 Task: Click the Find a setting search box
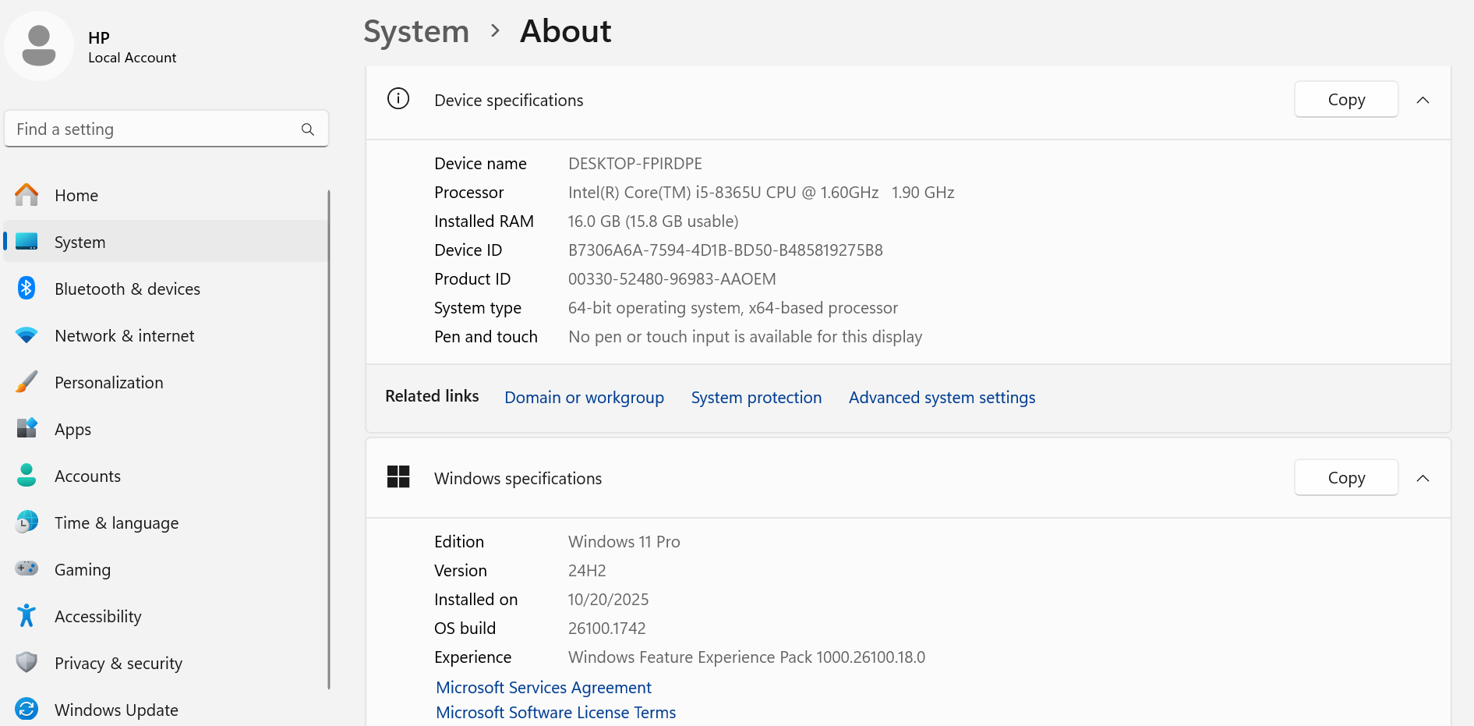(x=156, y=129)
